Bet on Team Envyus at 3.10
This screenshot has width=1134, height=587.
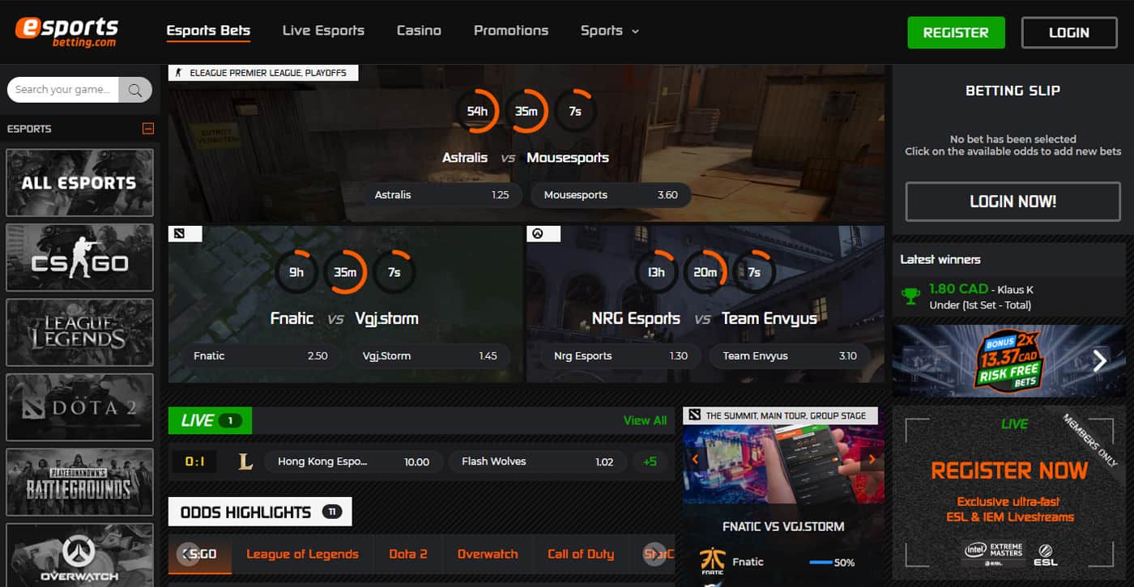(x=790, y=355)
